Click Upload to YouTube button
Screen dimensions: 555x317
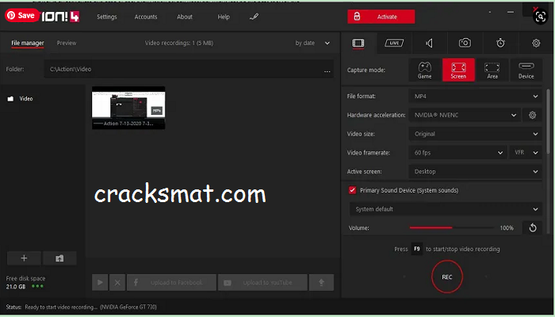[262, 282]
